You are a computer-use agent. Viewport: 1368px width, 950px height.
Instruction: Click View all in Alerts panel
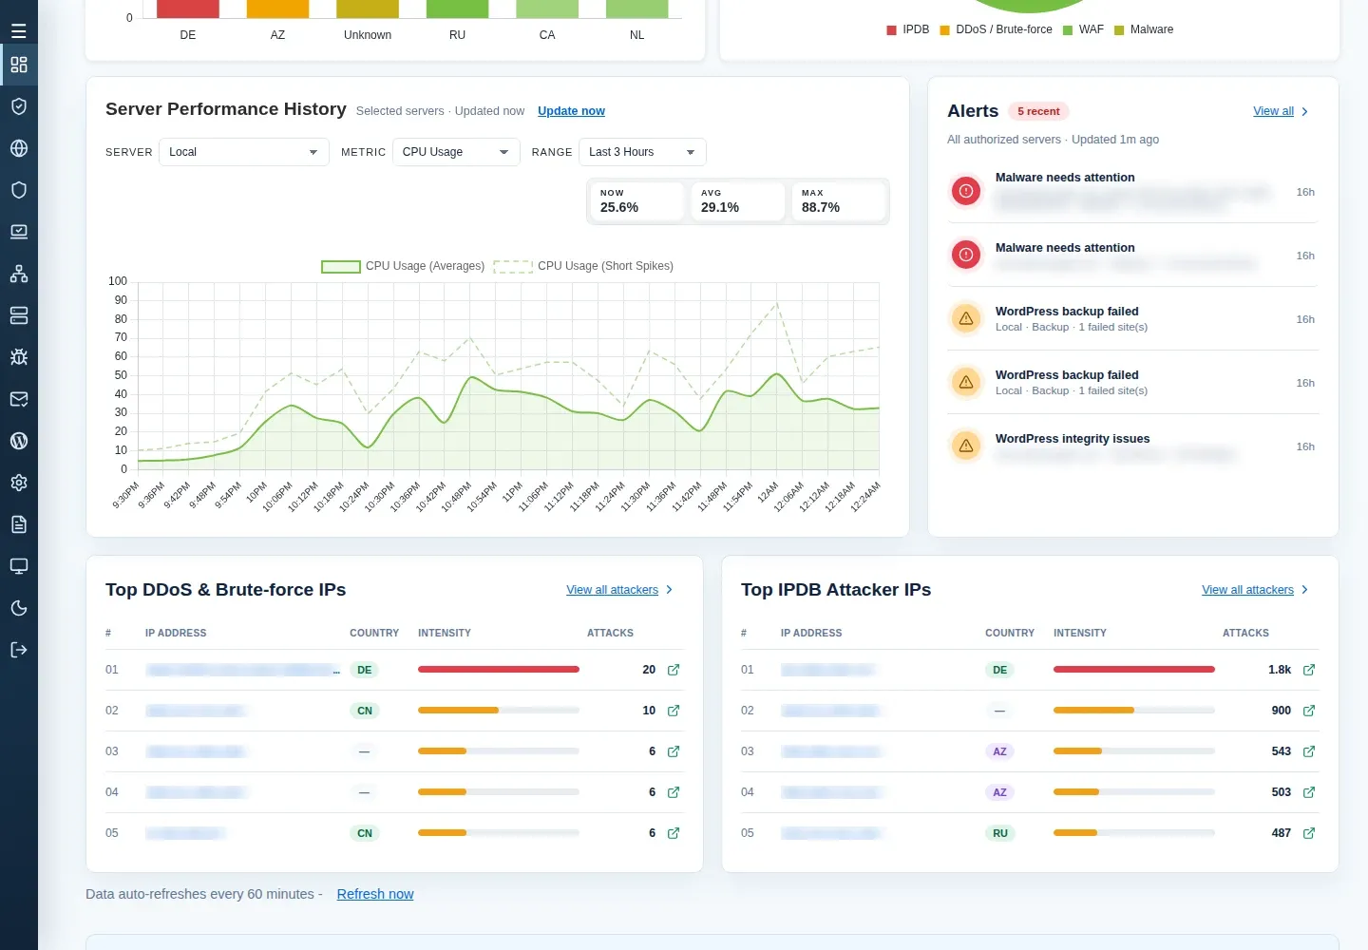coord(1281,111)
